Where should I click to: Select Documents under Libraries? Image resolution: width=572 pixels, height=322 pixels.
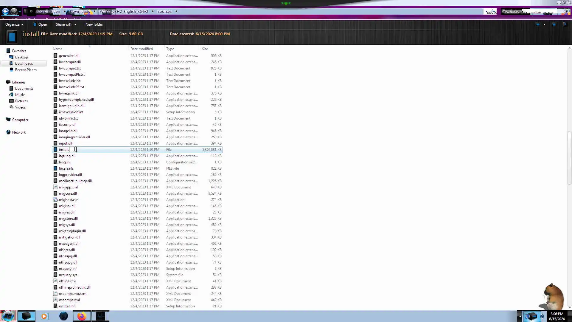tap(24, 89)
